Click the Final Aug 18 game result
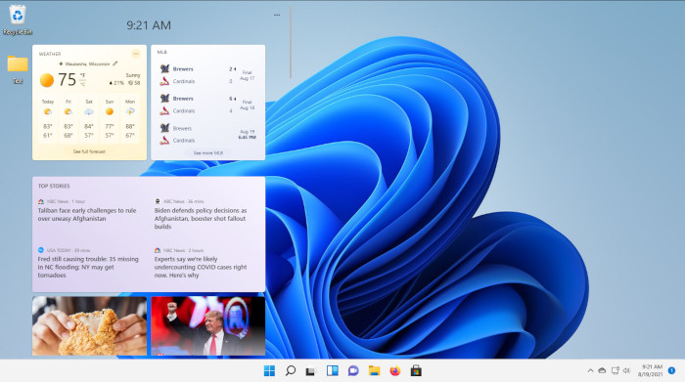The height and width of the screenshot is (382, 685). (x=248, y=105)
